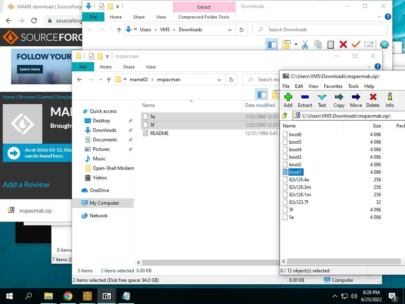Image resolution: width=405 pixels, height=304 pixels.
Task: Open Chrome from the taskbar
Action: click(68, 296)
